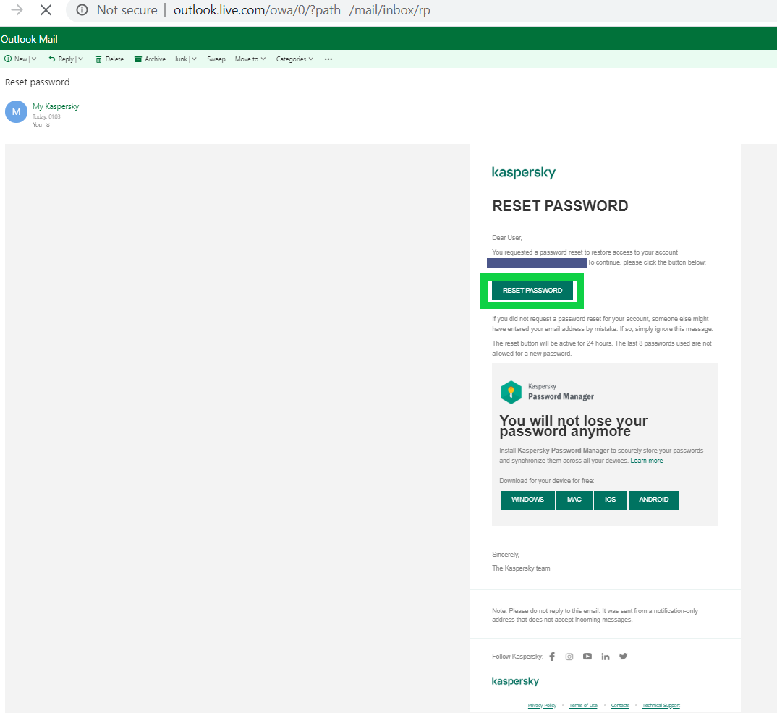Open Kaspersky's Twitter icon
This screenshot has width=777, height=713.
[624, 657]
